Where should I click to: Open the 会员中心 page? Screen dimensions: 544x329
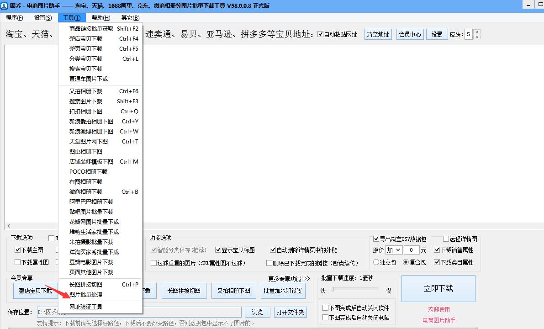tap(410, 34)
